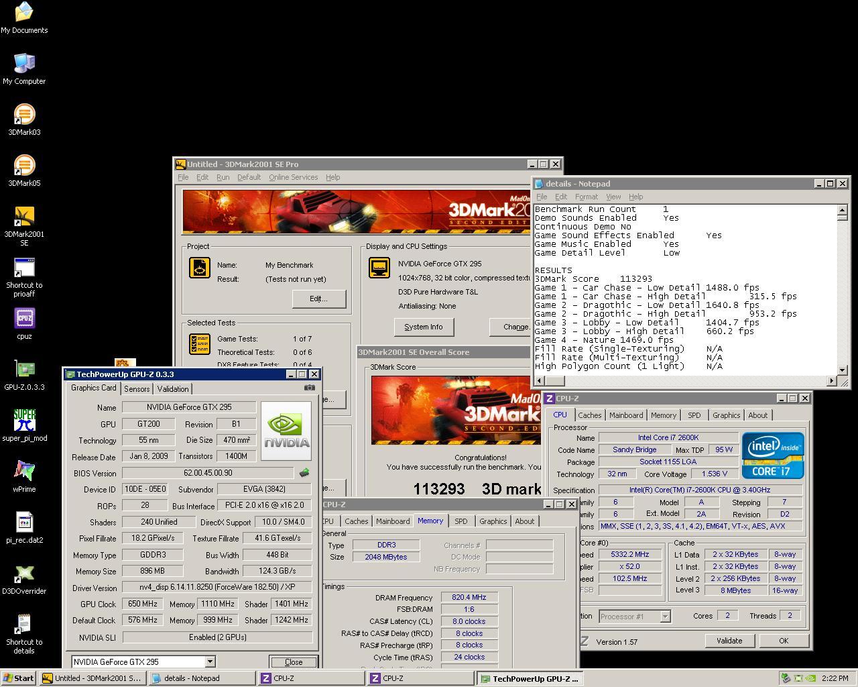The height and width of the screenshot is (687, 858).
Task: Click NVIDIA SLI Enabled (2 GPUs) field
Action: click(x=217, y=637)
